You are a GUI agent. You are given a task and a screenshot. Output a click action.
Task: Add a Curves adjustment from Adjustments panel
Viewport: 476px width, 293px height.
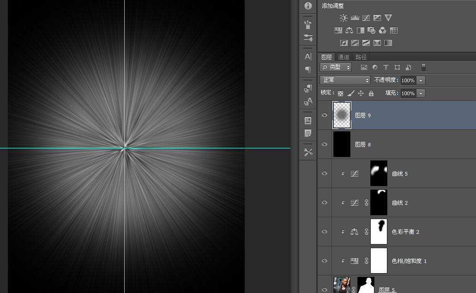366,18
